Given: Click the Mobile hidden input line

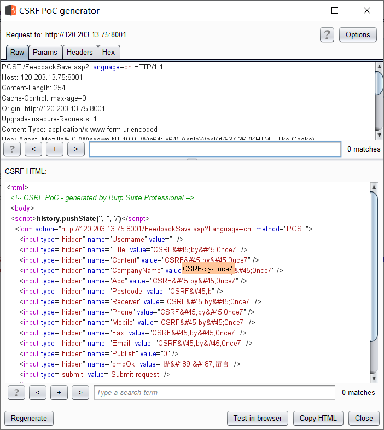Looking at the screenshot, I should coord(137,323).
